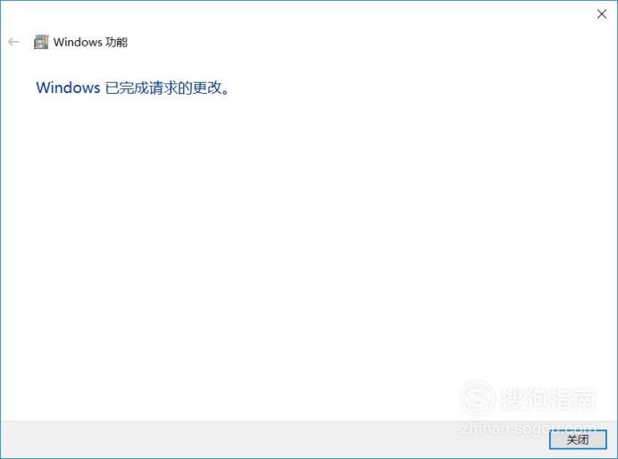
Task: Click the 'zhinan' part of the watermark URL
Action: tap(483, 428)
